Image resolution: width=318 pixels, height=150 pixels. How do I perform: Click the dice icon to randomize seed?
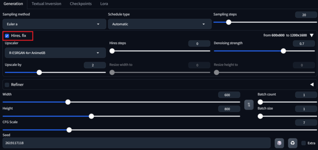[279, 143]
